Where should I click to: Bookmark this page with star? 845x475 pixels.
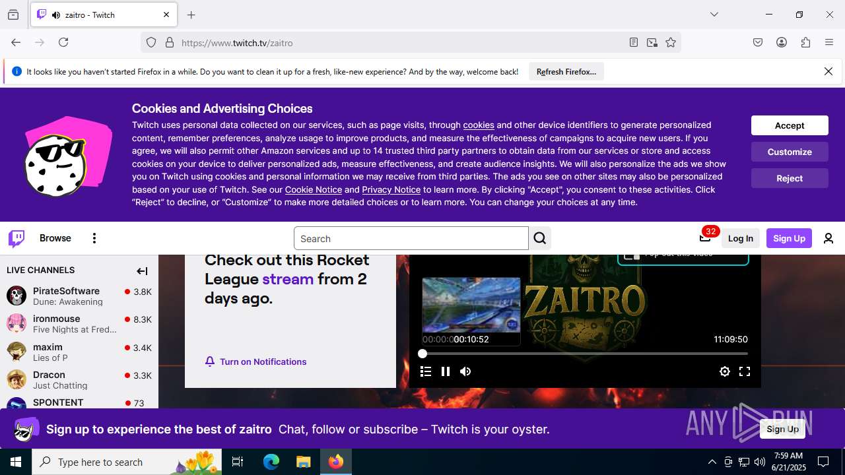pyautogui.click(x=671, y=42)
